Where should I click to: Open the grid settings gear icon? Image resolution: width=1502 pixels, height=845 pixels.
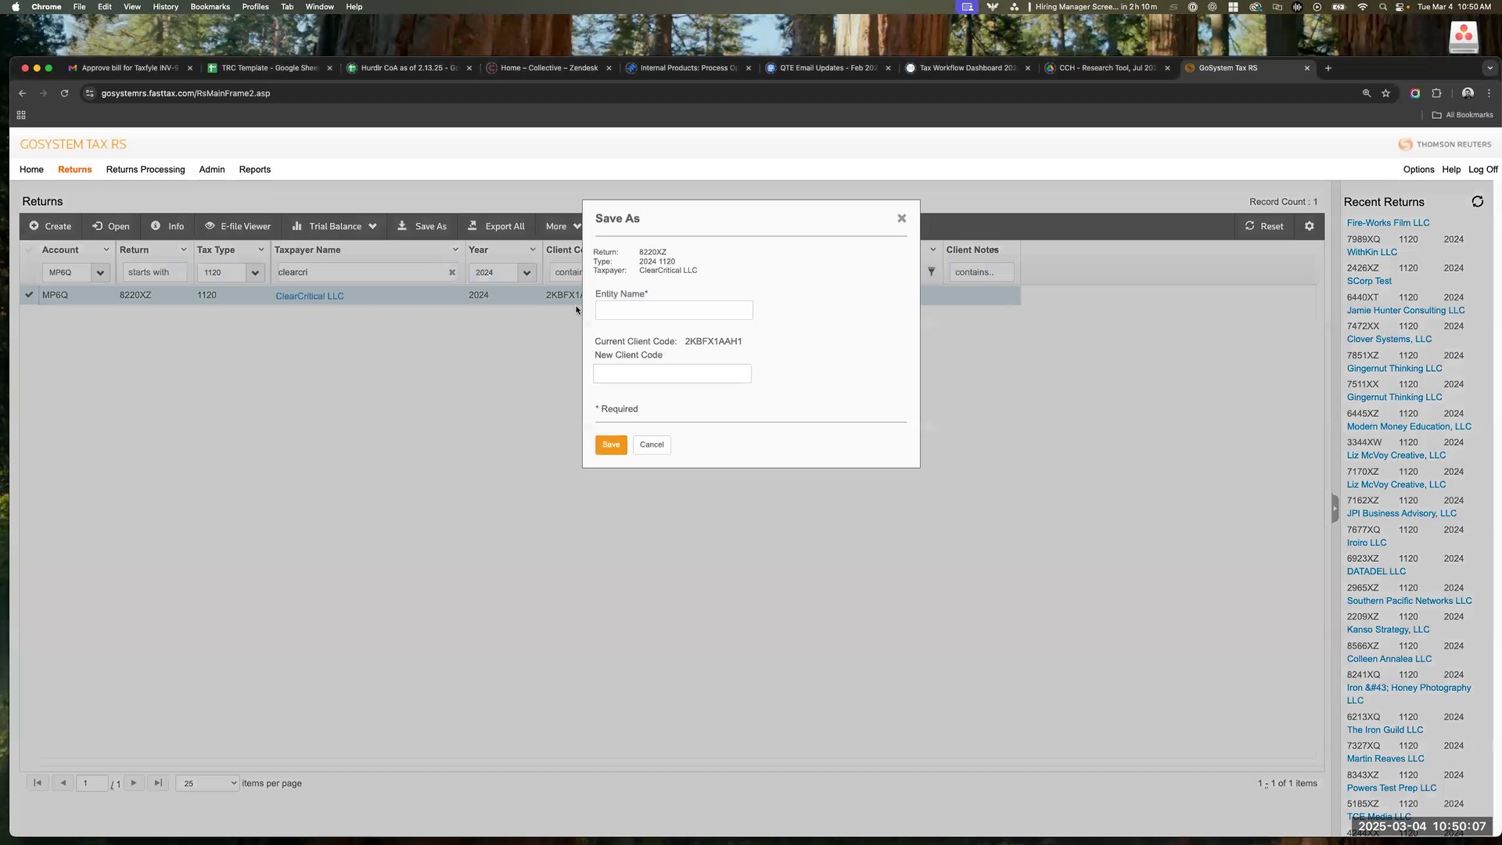(1310, 226)
